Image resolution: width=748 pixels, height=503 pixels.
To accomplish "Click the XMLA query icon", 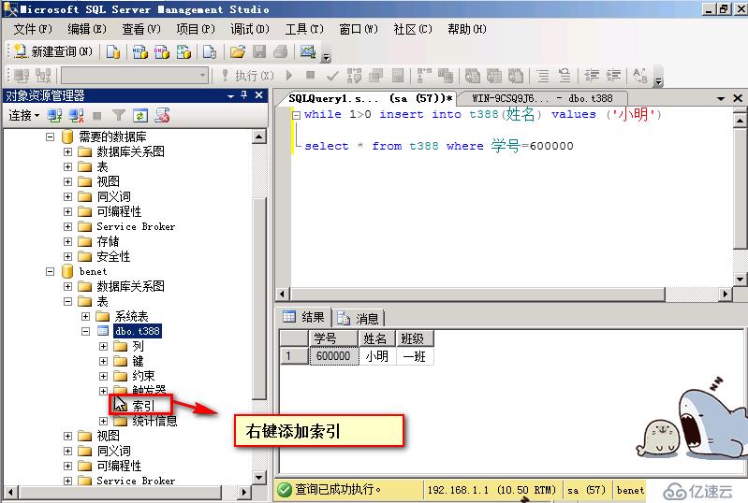I will tap(183, 51).
